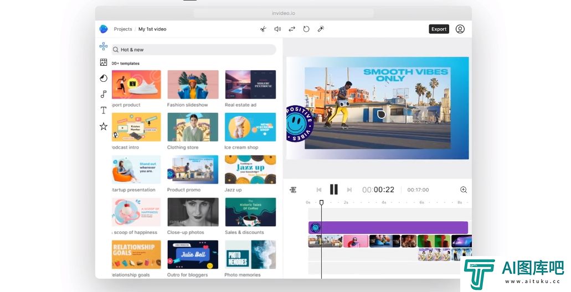Open the music note panel in sidebar
Screen dimensions: 571x292
coord(104,95)
